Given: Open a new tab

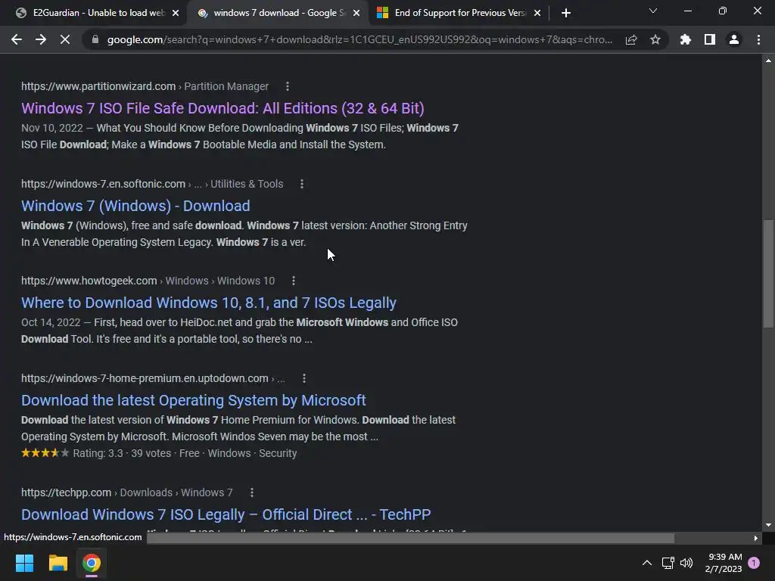Looking at the screenshot, I should click(x=566, y=13).
